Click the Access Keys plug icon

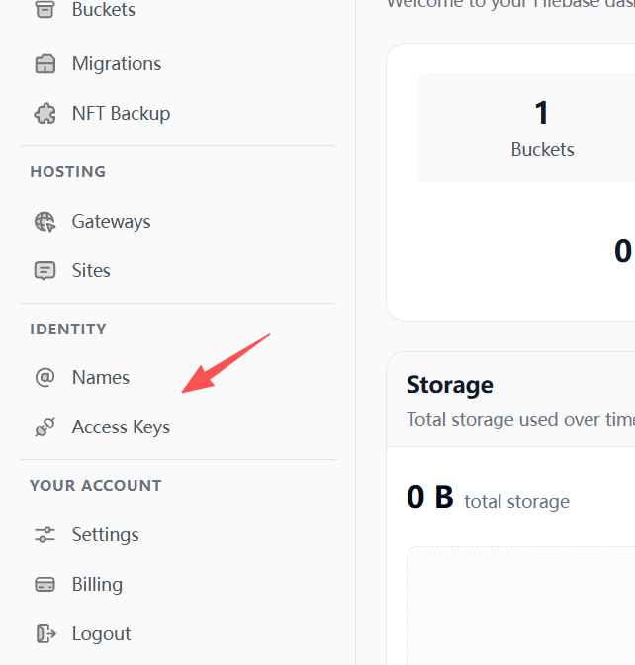pos(45,427)
